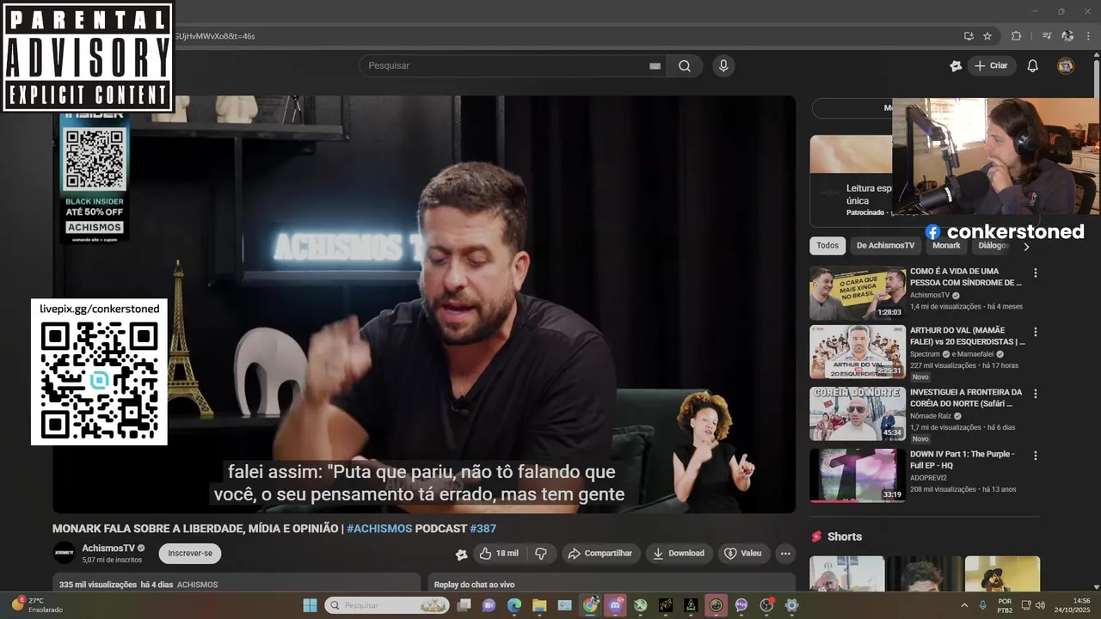Show hidden system tray icons
The image size is (1101, 619).
click(x=964, y=605)
